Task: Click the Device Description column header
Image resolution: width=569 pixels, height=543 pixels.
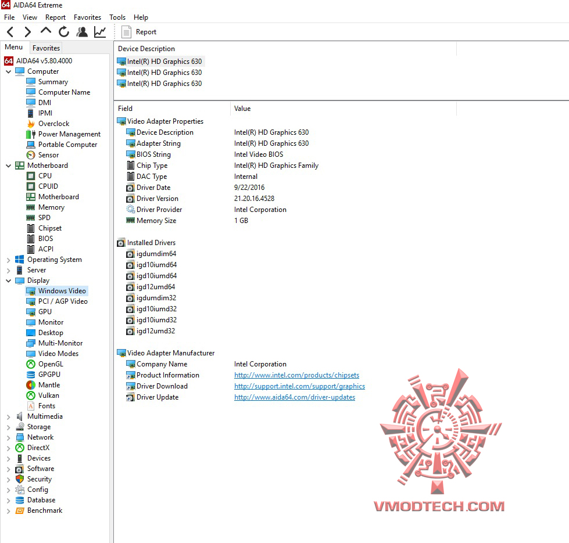Action: tap(285, 49)
